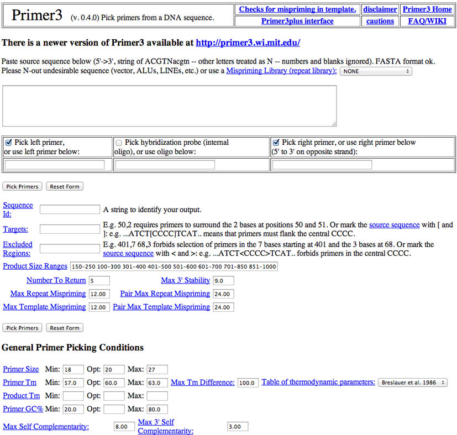Viewport: 457px width, 435px height.
Task: Open the Primer GC% link
Action: click(23, 409)
